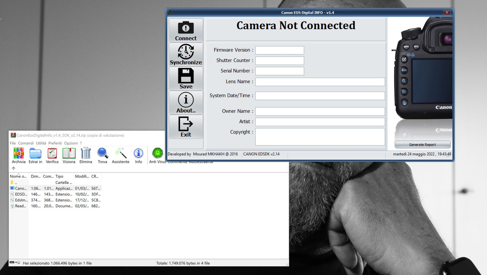Focus the Shutter Counter field
Screen dimensions: 487x275
(280, 60)
